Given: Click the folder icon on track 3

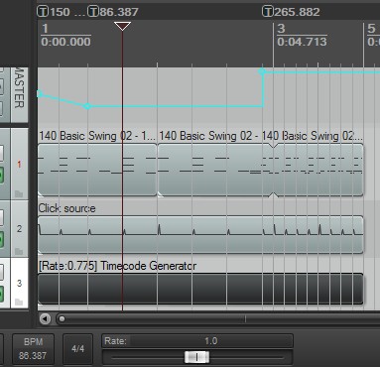Looking at the screenshot, I should tap(19, 303).
